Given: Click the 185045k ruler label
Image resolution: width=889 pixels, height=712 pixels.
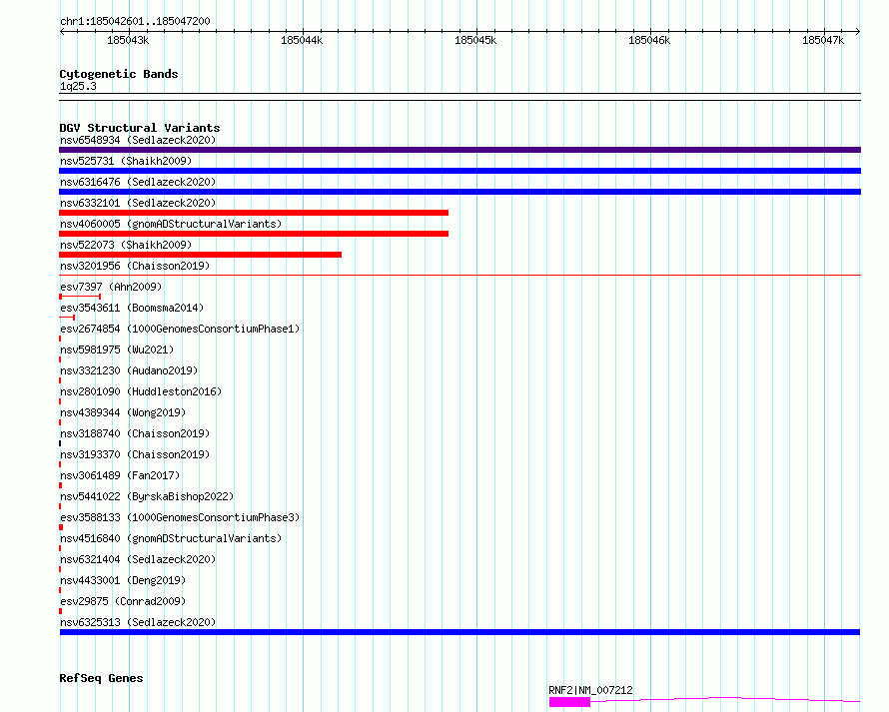Looking at the screenshot, I should pos(475,40).
